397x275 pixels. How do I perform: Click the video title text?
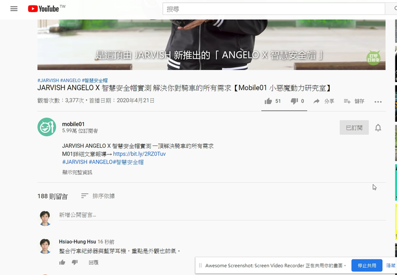coord(185,88)
